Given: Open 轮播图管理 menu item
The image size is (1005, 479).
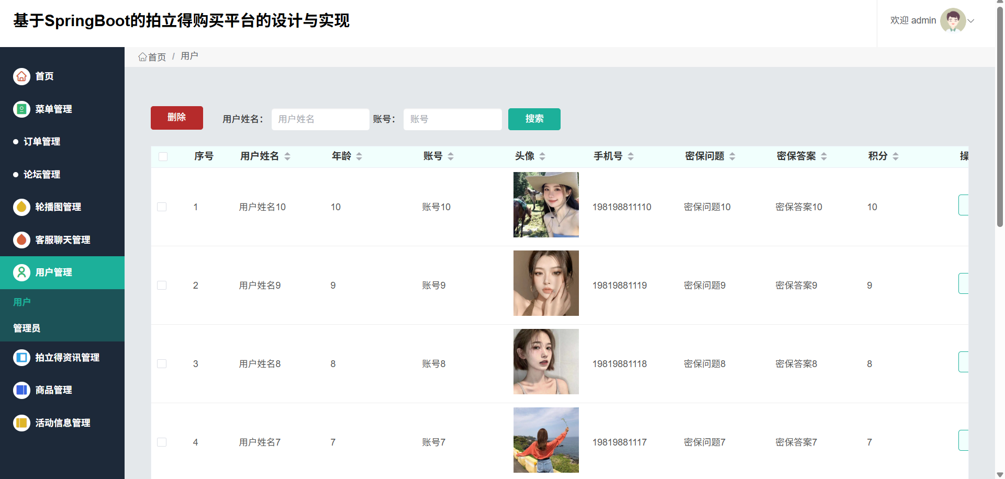Looking at the screenshot, I should (62, 207).
